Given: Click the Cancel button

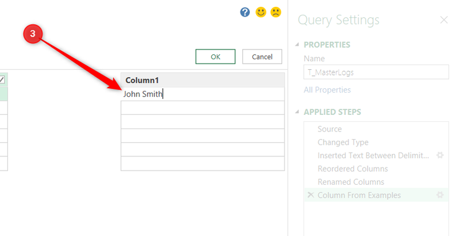Looking at the screenshot, I should pos(262,57).
